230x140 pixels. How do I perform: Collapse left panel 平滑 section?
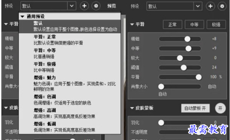pos(6,24)
